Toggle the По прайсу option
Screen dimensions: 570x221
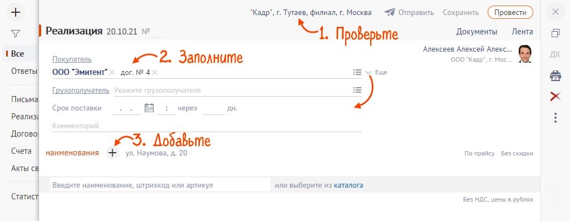[479, 153]
